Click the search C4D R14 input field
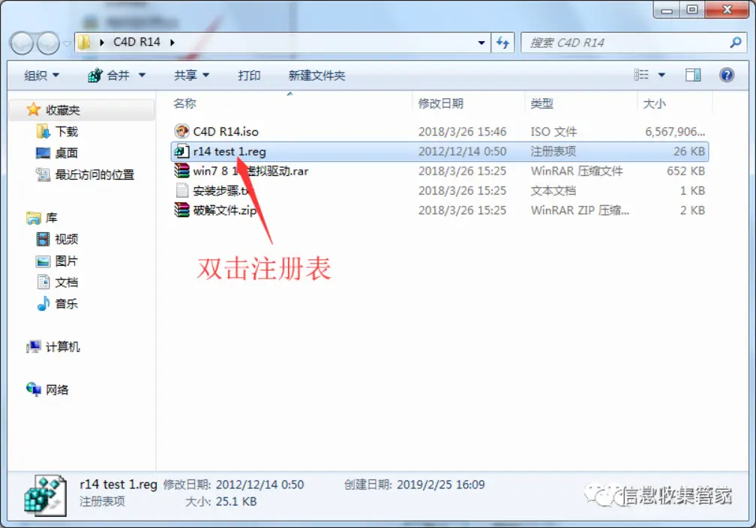The image size is (756, 528). coord(627,43)
